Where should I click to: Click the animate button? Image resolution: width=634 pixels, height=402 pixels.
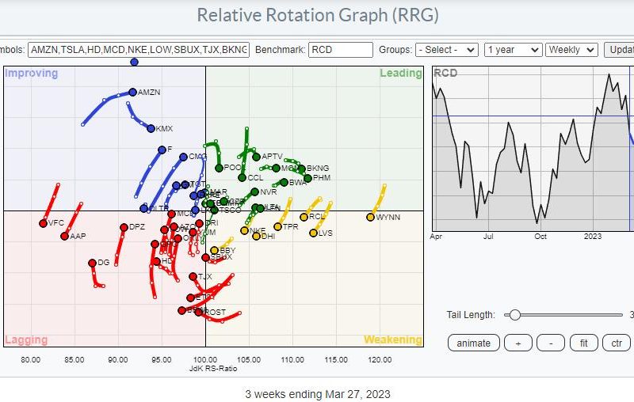click(473, 343)
